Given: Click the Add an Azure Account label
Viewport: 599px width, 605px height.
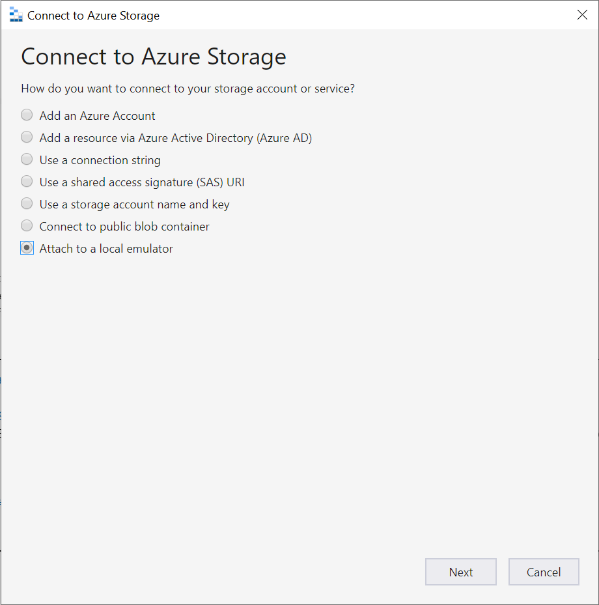Looking at the screenshot, I should tap(96, 115).
